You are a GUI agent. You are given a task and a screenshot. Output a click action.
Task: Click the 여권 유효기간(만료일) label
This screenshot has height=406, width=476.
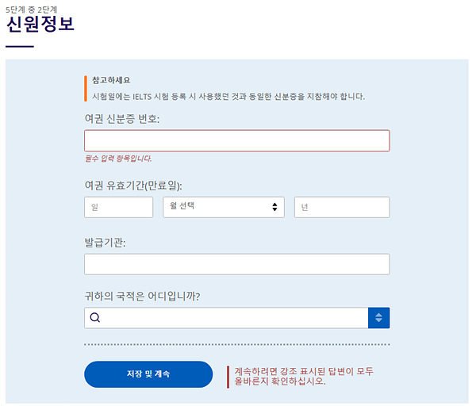tap(133, 186)
